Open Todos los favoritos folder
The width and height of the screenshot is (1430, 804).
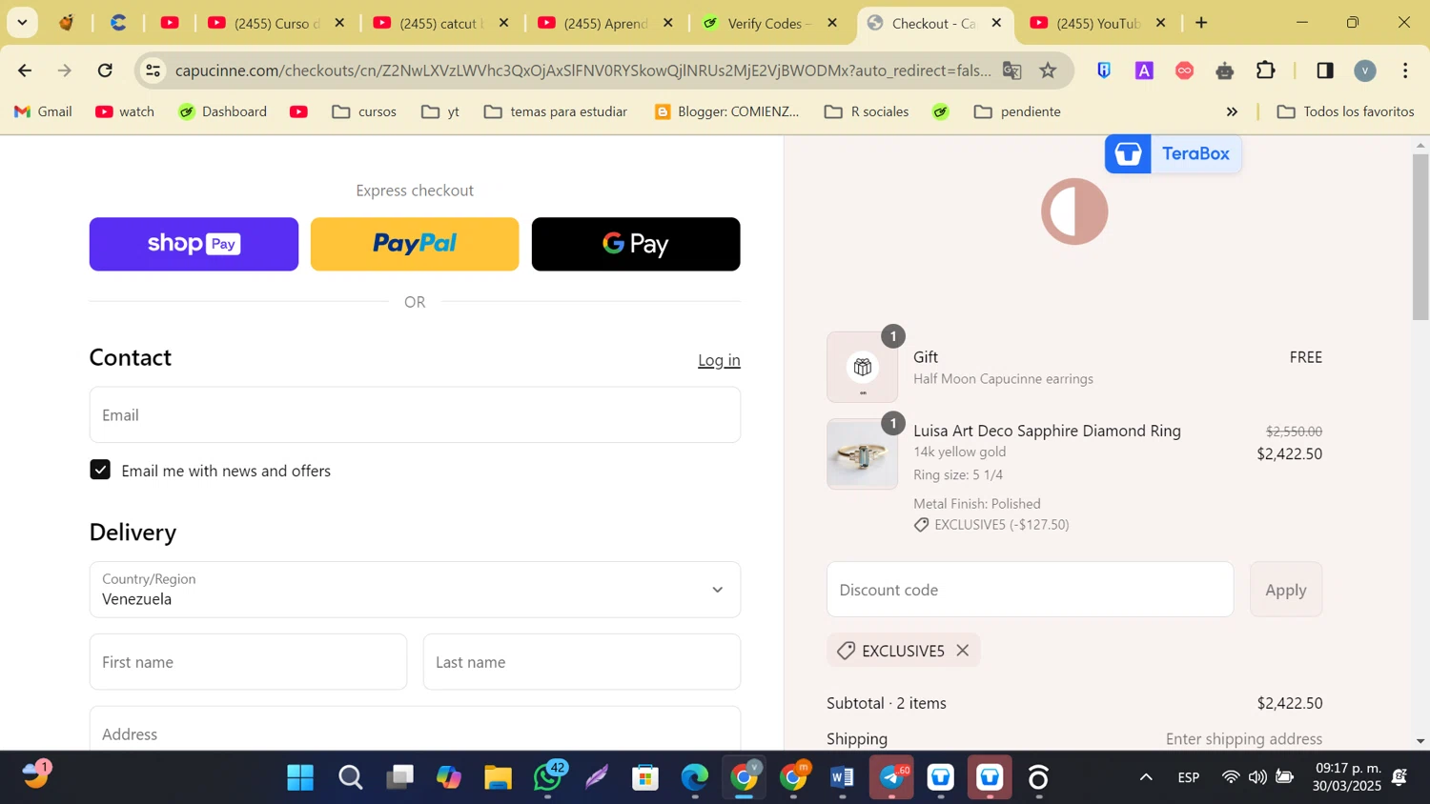(1346, 111)
